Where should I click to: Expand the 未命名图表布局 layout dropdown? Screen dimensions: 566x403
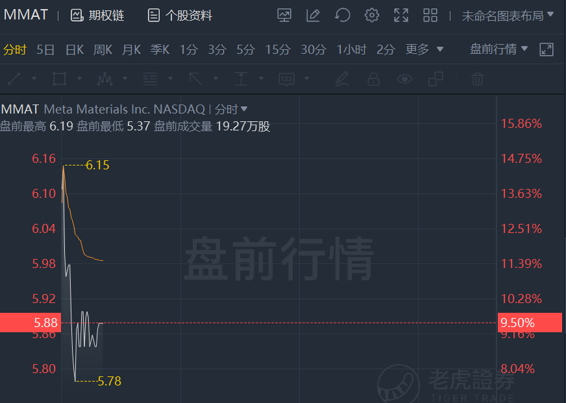point(508,16)
